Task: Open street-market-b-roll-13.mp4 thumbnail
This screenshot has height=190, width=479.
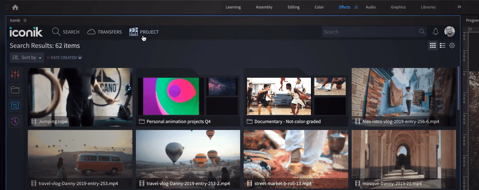Action: (x=296, y=159)
